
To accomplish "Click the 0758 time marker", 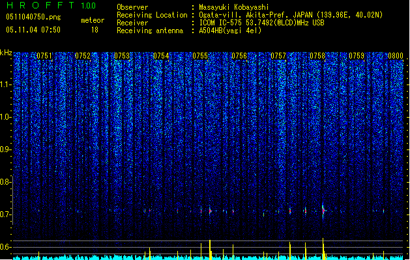I will (317, 56).
